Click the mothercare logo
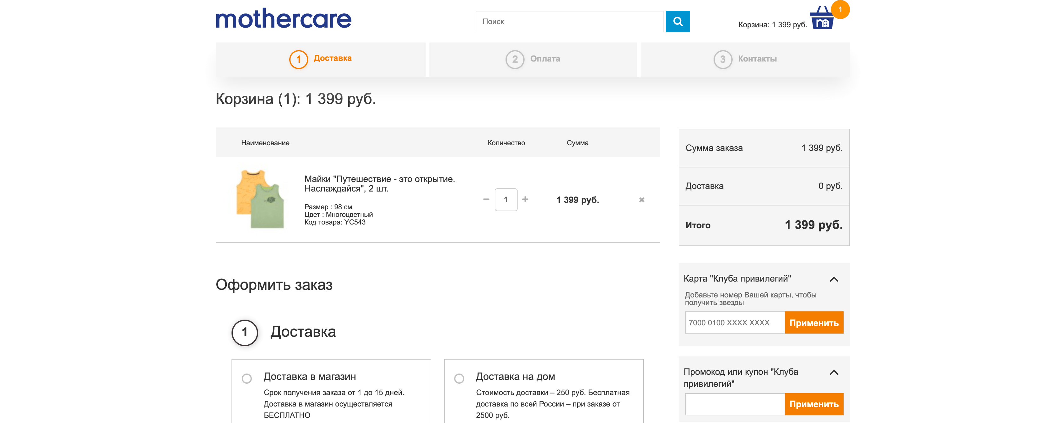Screen dimensions: 1058x423 [284, 18]
